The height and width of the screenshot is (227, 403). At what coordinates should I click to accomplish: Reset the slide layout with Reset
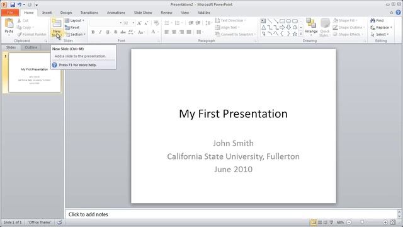click(72, 27)
